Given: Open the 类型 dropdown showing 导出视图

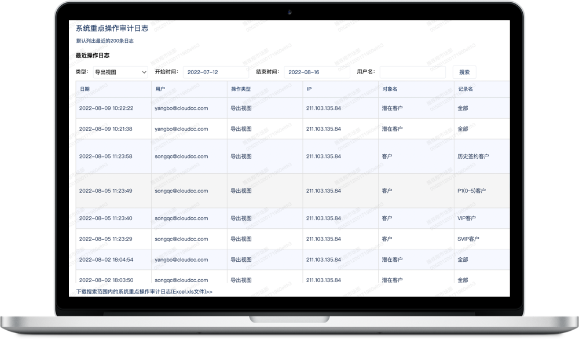Looking at the screenshot, I should click(x=120, y=72).
